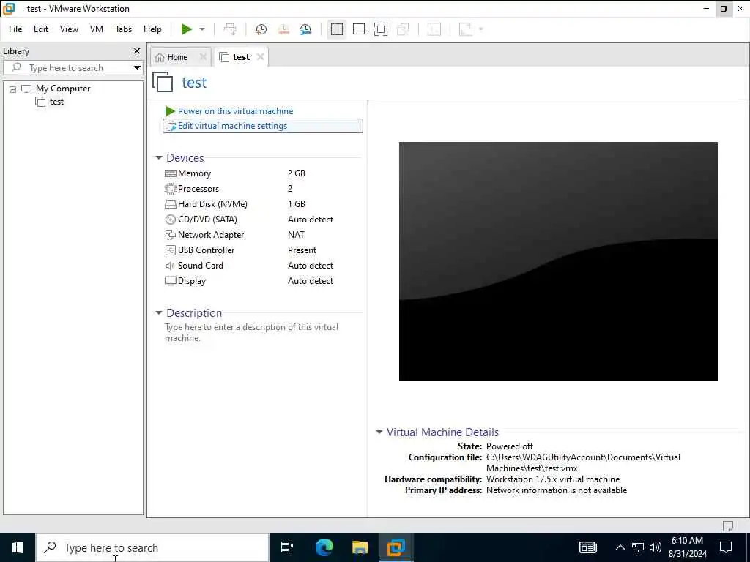Open the Sound Card device
The height and width of the screenshot is (562, 750).
coord(201,265)
